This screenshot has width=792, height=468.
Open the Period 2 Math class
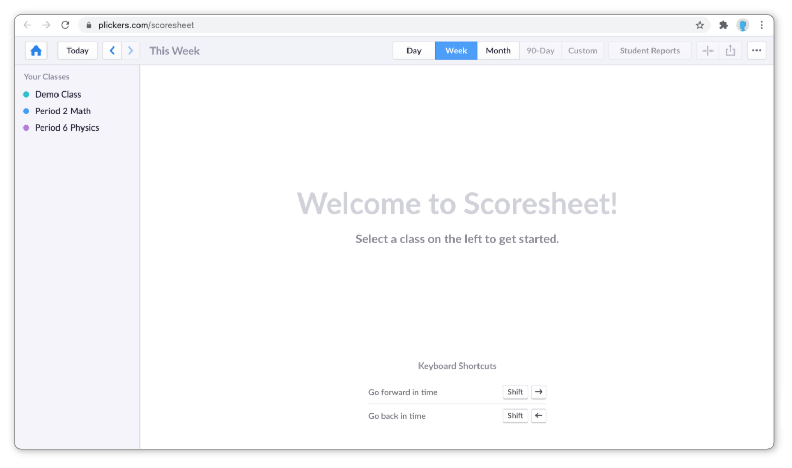(x=63, y=111)
